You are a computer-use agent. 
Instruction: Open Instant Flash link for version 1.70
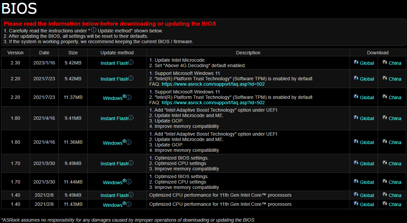(x=115, y=164)
